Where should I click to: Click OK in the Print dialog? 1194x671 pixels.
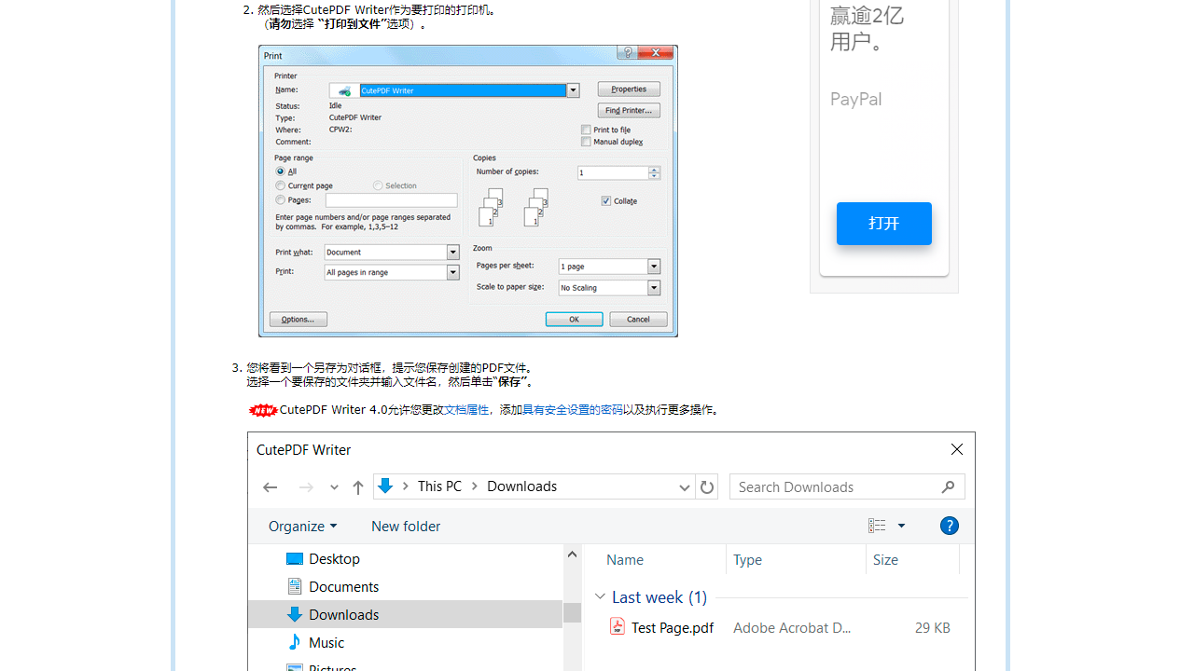coord(574,319)
